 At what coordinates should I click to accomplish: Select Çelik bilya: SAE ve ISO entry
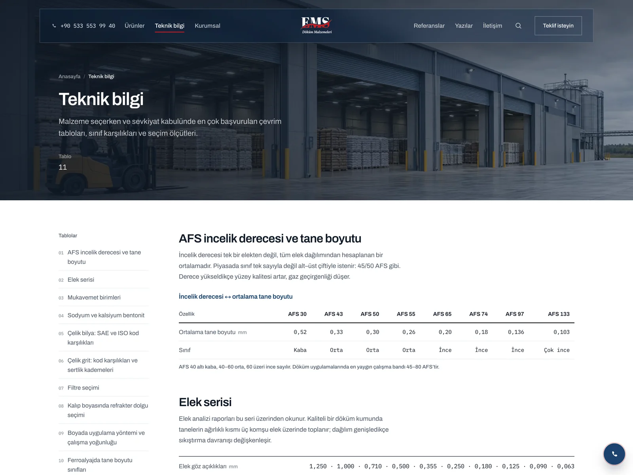(104, 338)
